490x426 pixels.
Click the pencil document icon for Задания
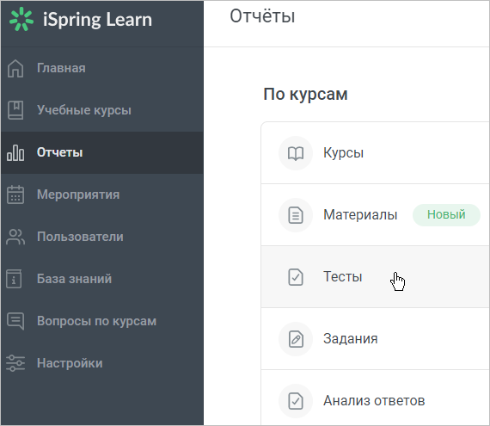coord(296,339)
